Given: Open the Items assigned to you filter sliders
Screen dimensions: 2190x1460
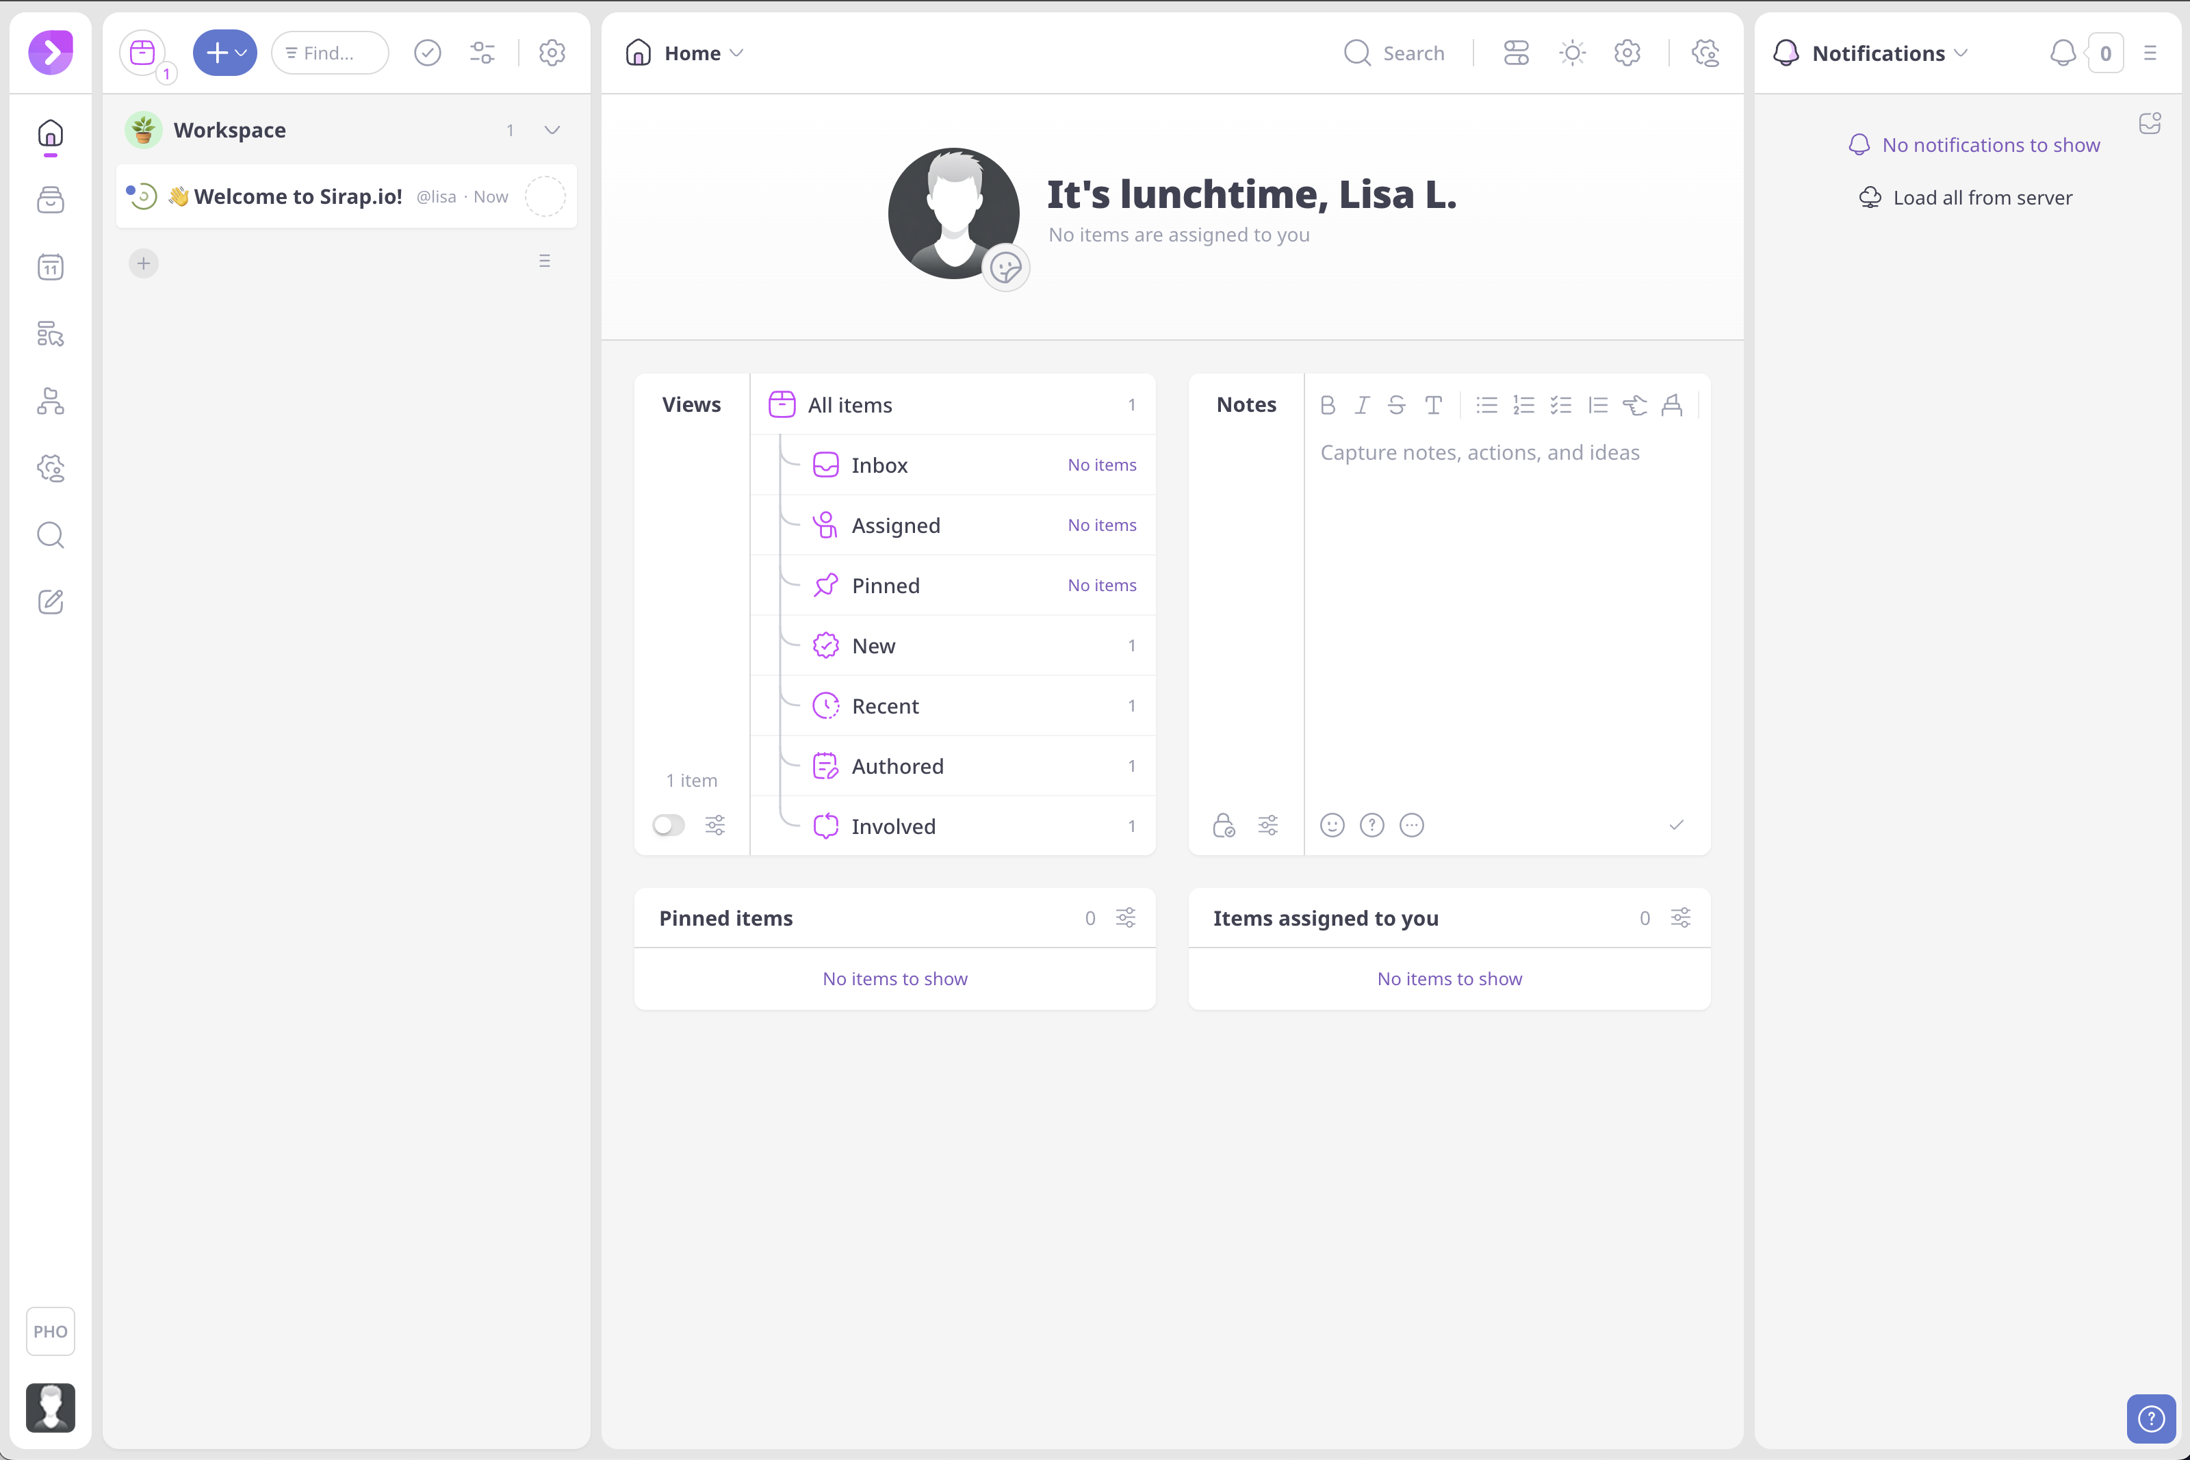Looking at the screenshot, I should pos(1681,918).
